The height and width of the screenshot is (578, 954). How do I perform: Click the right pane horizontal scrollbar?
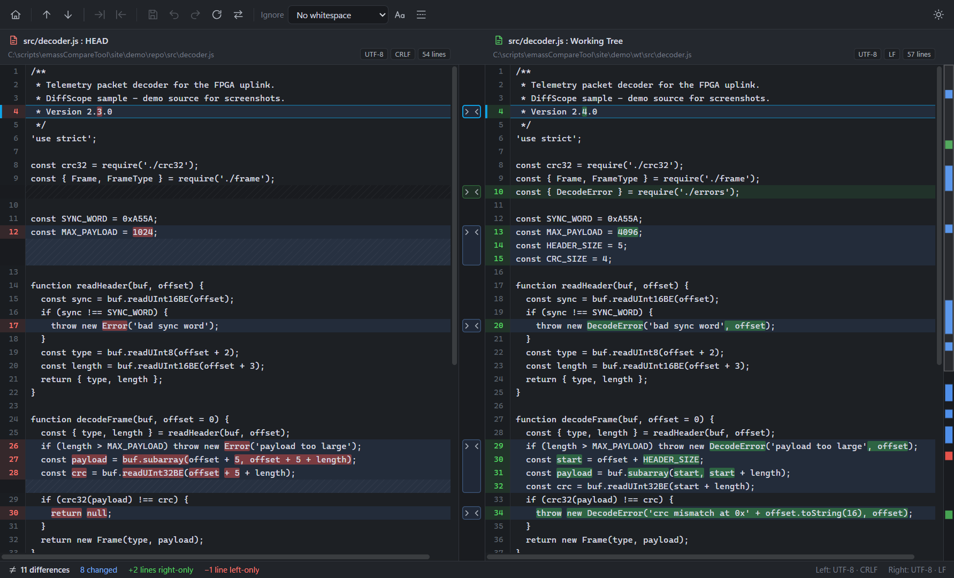pos(700,557)
